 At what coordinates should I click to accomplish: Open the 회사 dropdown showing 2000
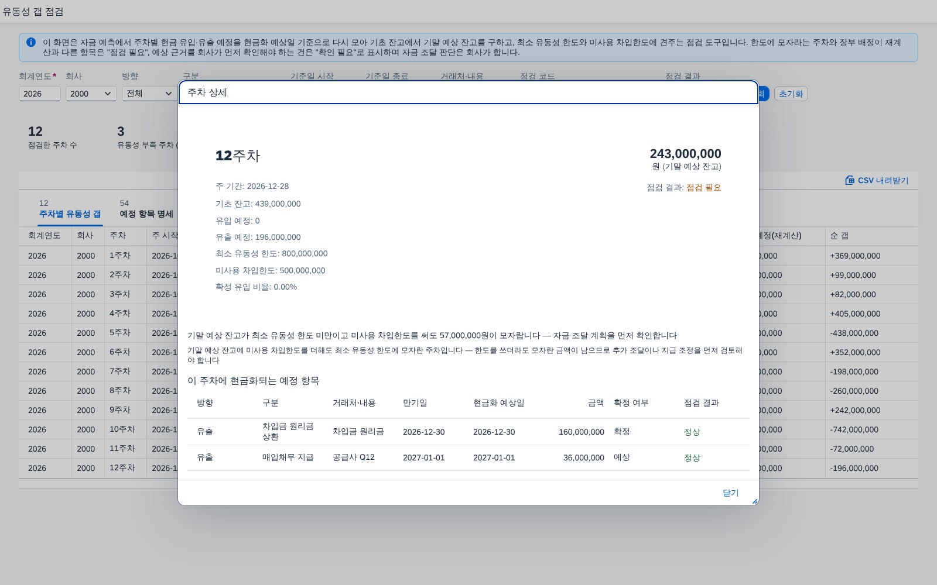tap(91, 94)
